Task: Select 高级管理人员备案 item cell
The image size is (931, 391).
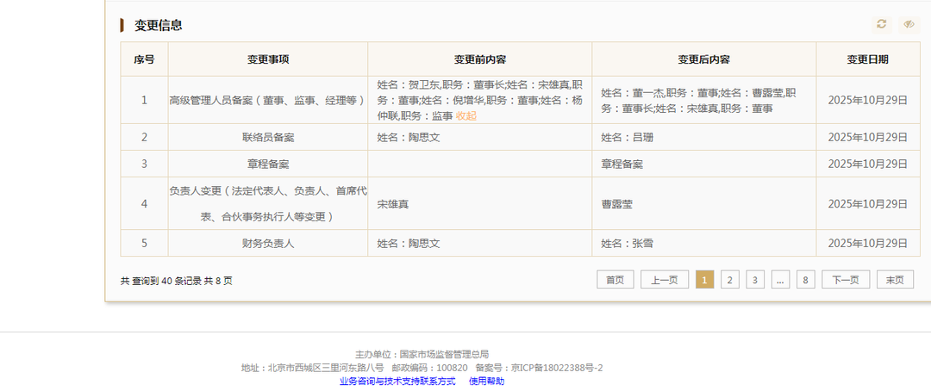Action: click(x=268, y=100)
